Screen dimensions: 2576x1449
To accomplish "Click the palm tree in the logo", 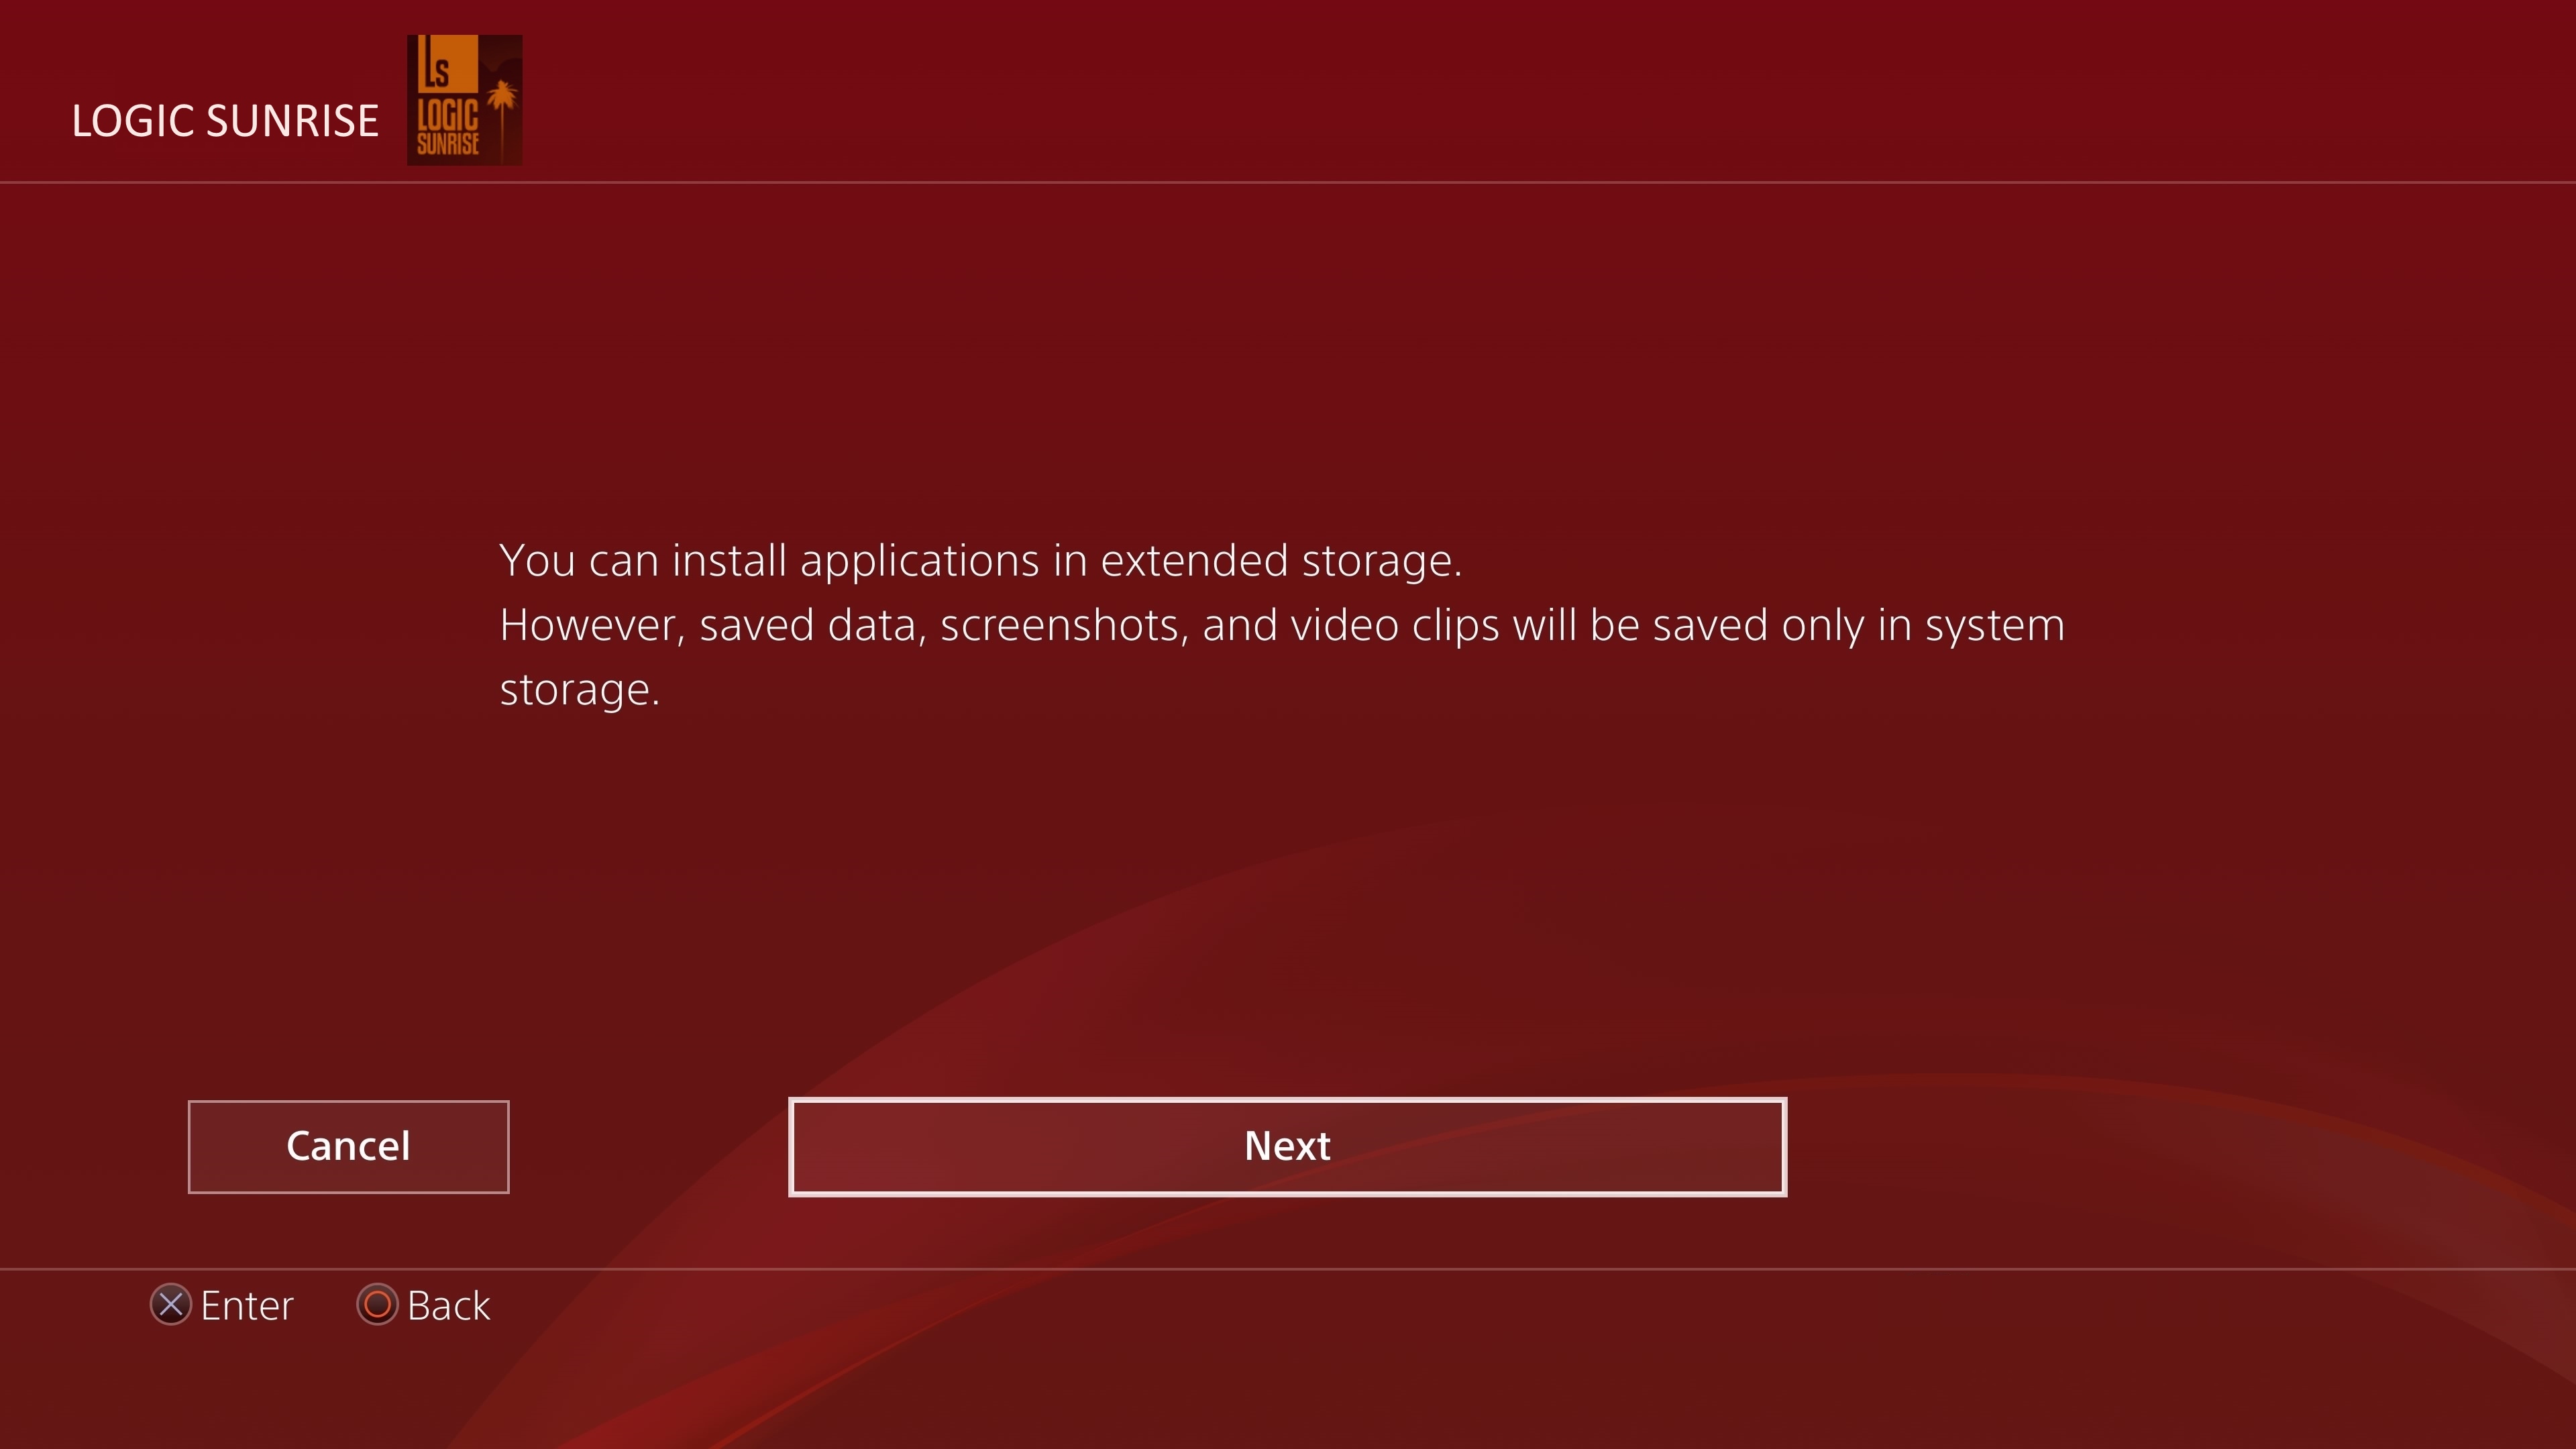I will point(502,118).
